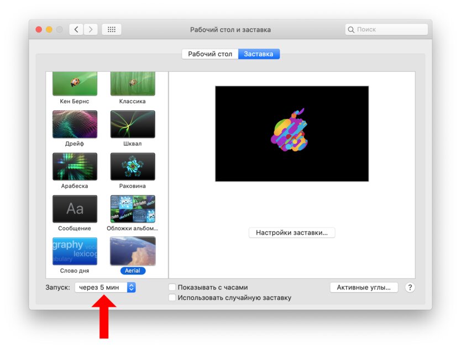
Task: Go forward with the right chevron button
Action: coord(91,29)
